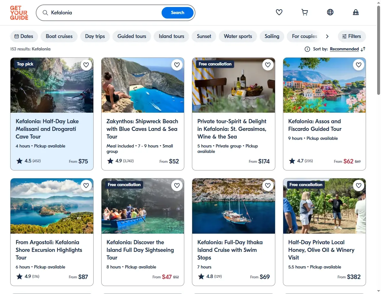381x294 pixels.
Task: Save Lake Melissani tour to wishlist
Action: [x=86, y=65]
